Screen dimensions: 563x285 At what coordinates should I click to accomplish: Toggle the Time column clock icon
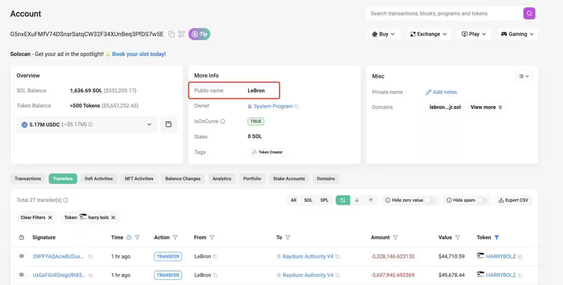(x=130, y=237)
